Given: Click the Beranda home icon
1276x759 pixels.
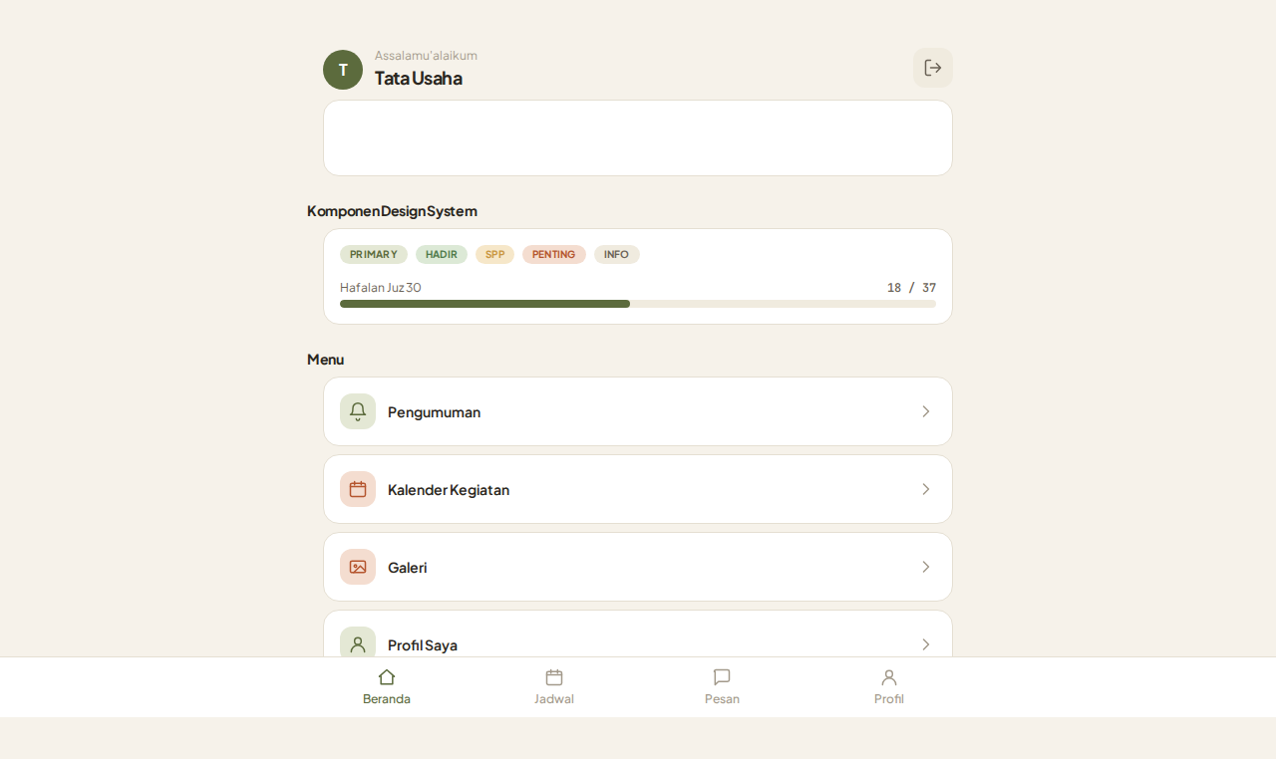Looking at the screenshot, I should pyautogui.click(x=387, y=677).
